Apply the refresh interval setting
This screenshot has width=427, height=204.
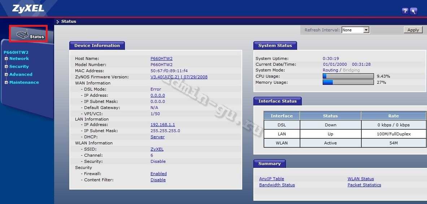click(413, 30)
